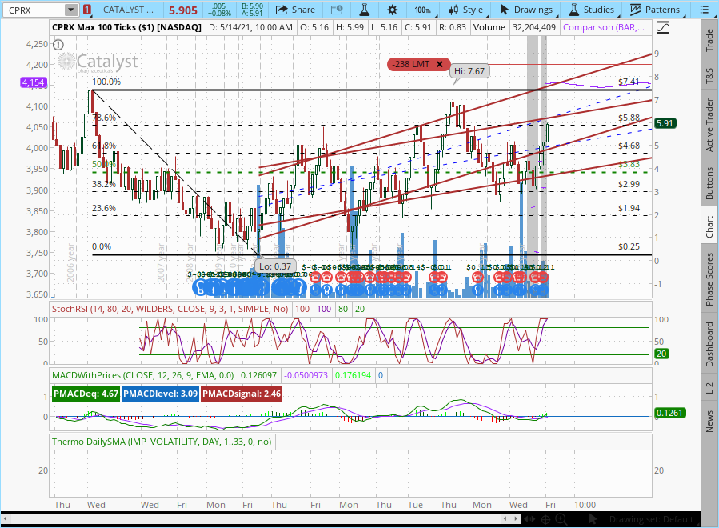Viewport: 719px width, 528px height.
Task: Expand the CPRX symbol dropdown arrow
Action: [x=71, y=10]
